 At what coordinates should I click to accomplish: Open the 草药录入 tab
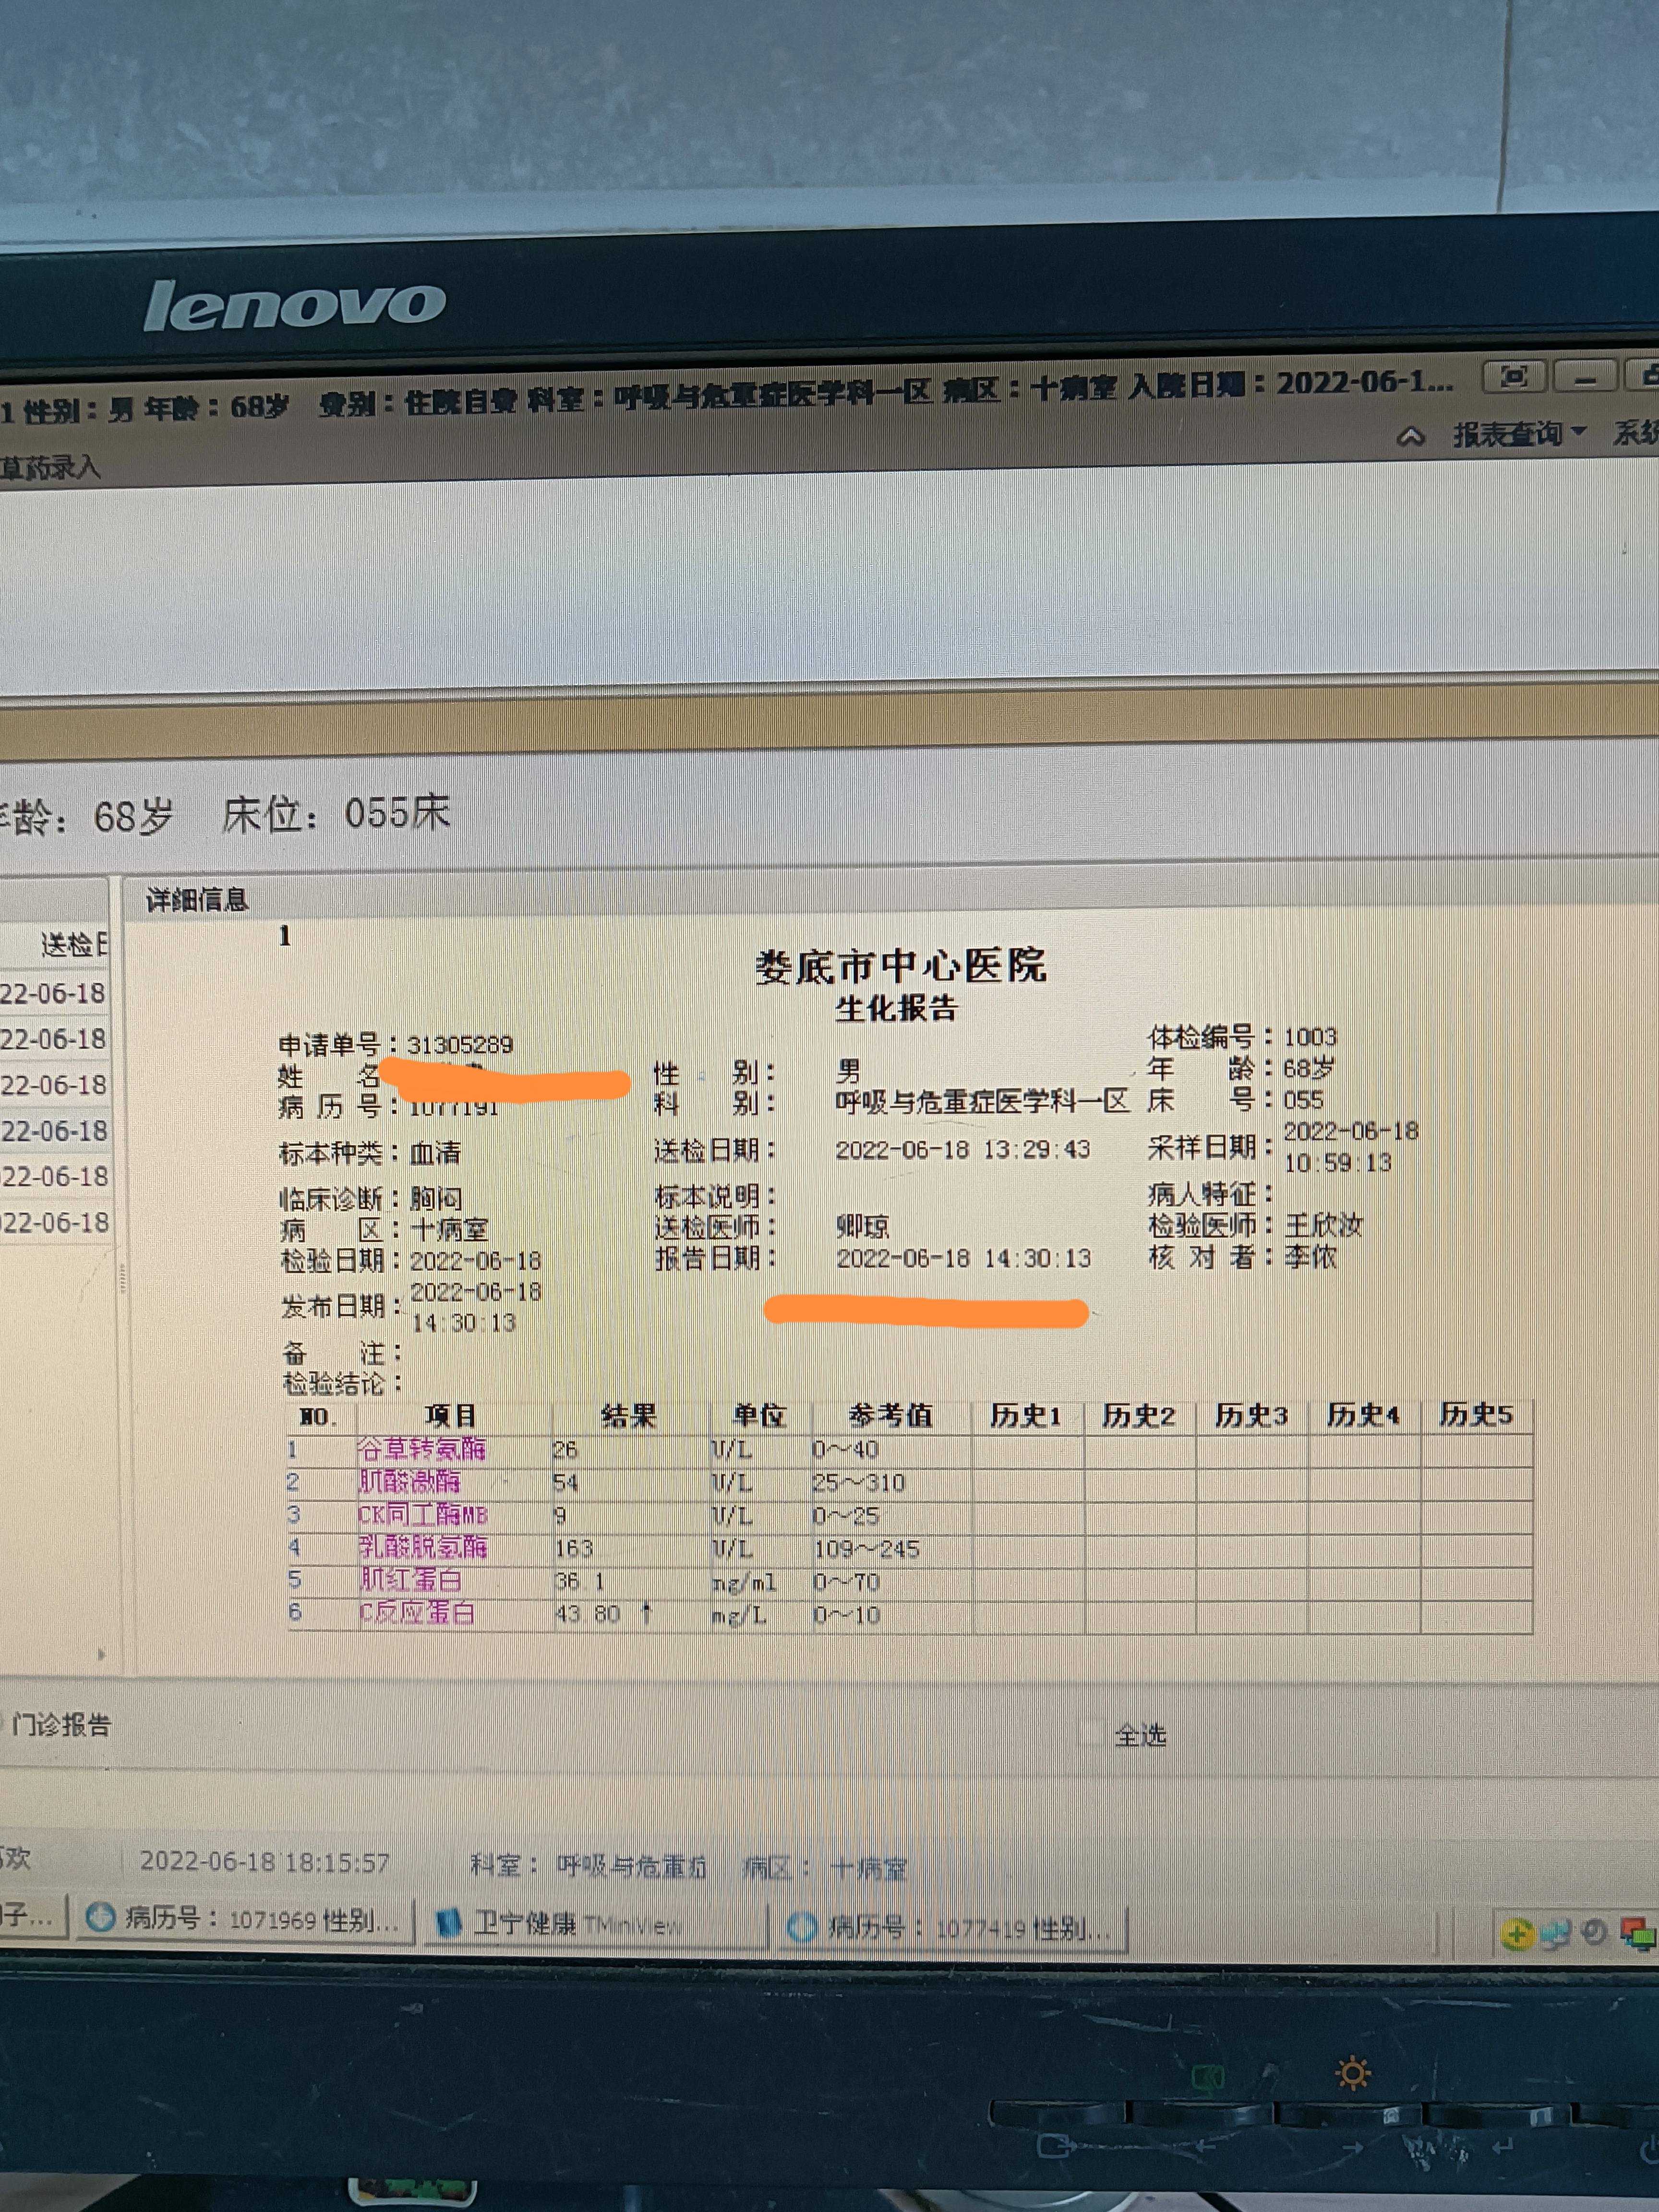50,467
